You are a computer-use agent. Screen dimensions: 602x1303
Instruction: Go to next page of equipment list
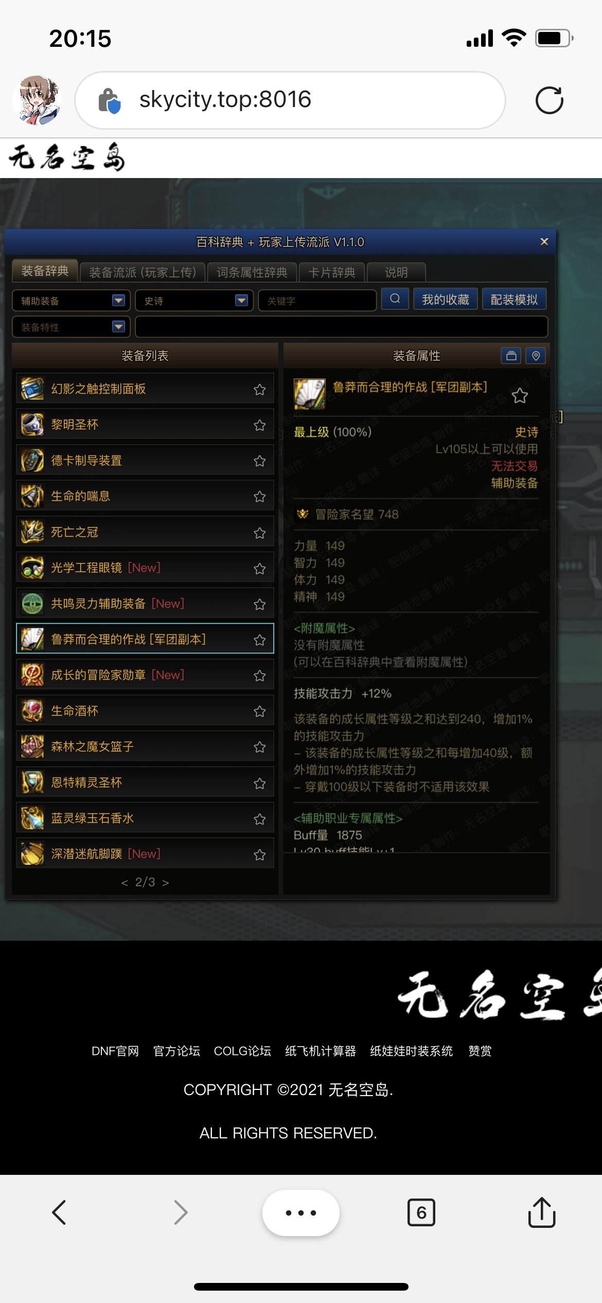point(166,883)
